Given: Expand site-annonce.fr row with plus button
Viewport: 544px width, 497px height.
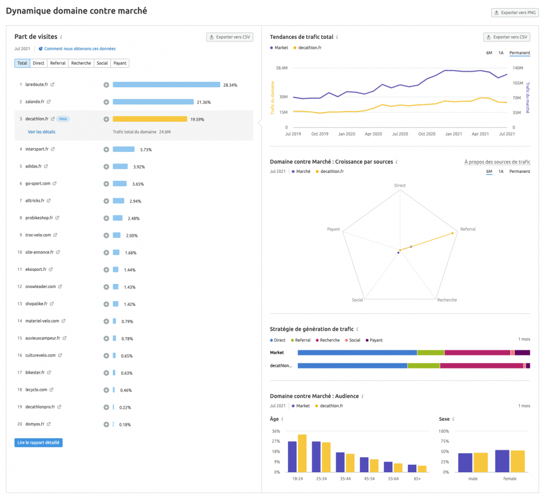Looking at the screenshot, I should coord(106,253).
